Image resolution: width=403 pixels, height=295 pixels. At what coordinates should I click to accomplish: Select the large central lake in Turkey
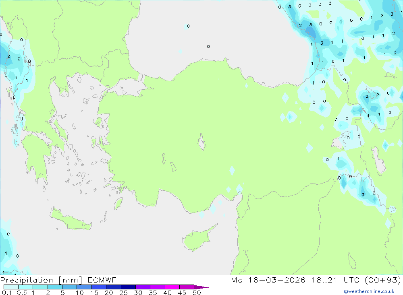click(x=202, y=142)
